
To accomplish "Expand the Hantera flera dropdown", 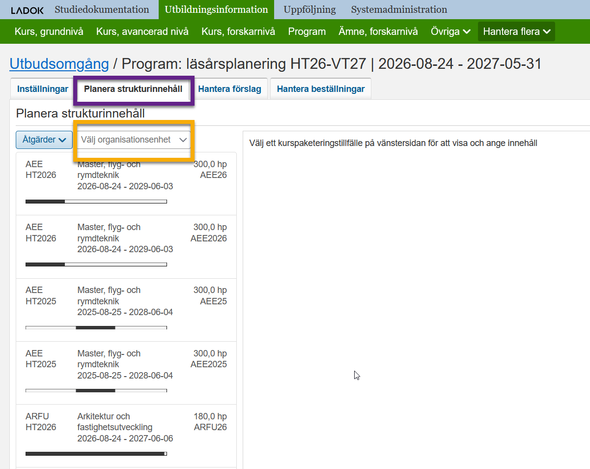I will [x=516, y=31].
